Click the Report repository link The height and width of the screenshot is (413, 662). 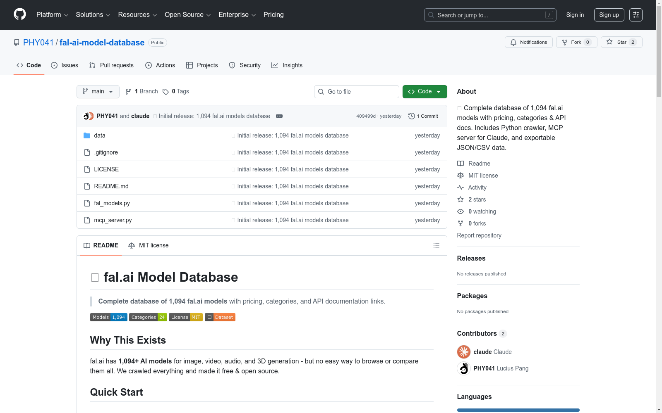[x=479, y=235]
